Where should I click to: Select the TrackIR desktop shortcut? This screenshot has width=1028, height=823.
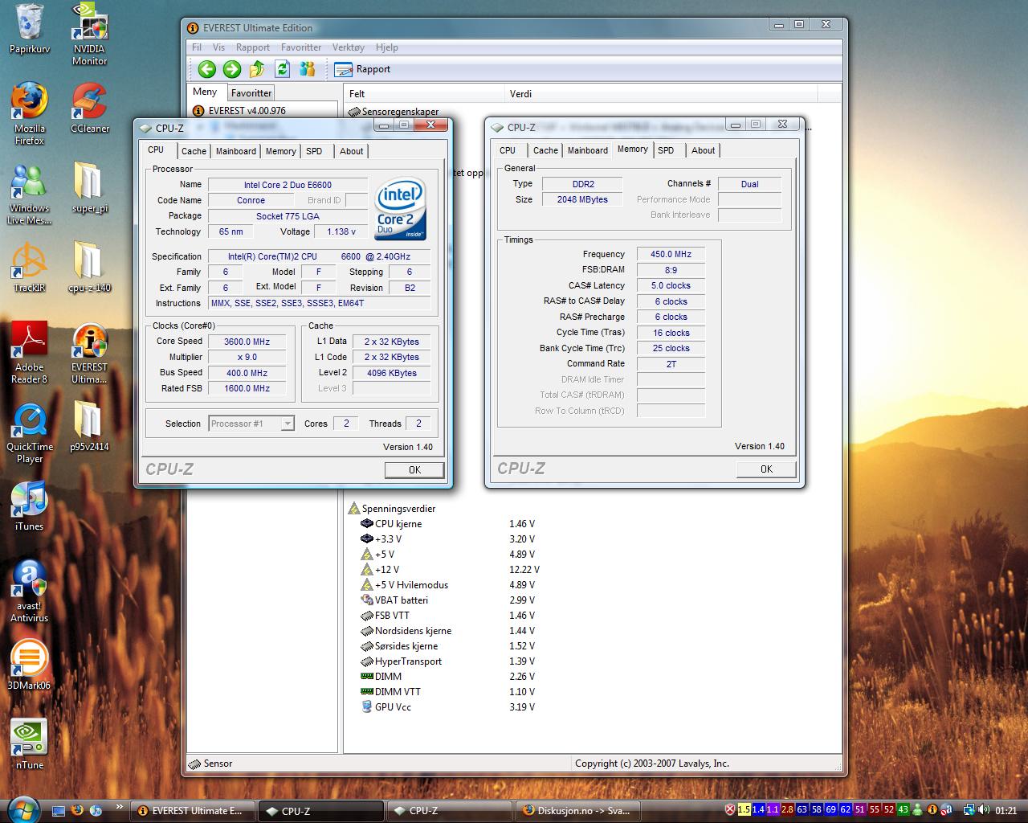29,268
